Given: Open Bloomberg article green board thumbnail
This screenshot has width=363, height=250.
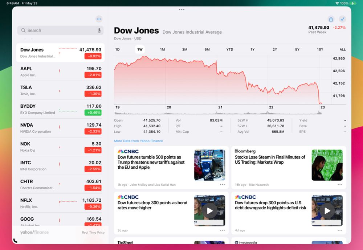Looking at the screenshot, I should click(x=327, y=165).
